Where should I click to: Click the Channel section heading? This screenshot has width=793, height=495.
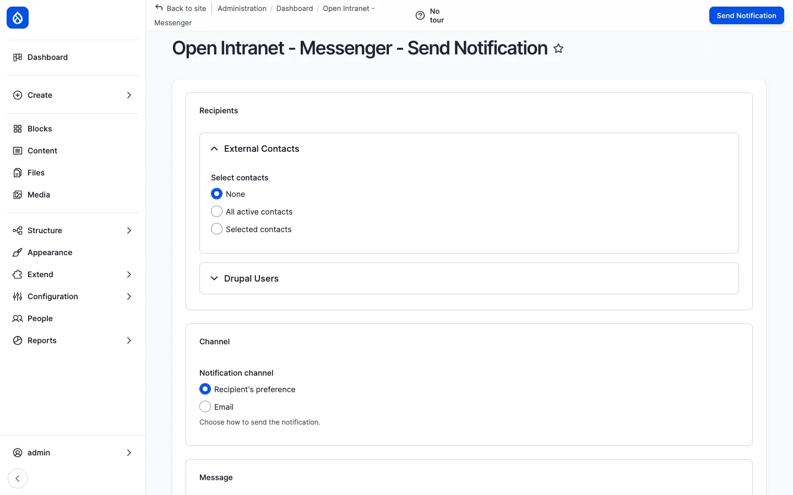pyautogui.click(x=215, y=342)
